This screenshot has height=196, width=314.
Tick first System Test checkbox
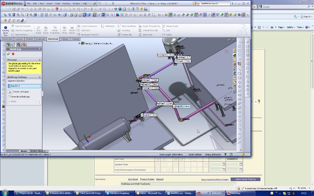[x=158, y=165]
